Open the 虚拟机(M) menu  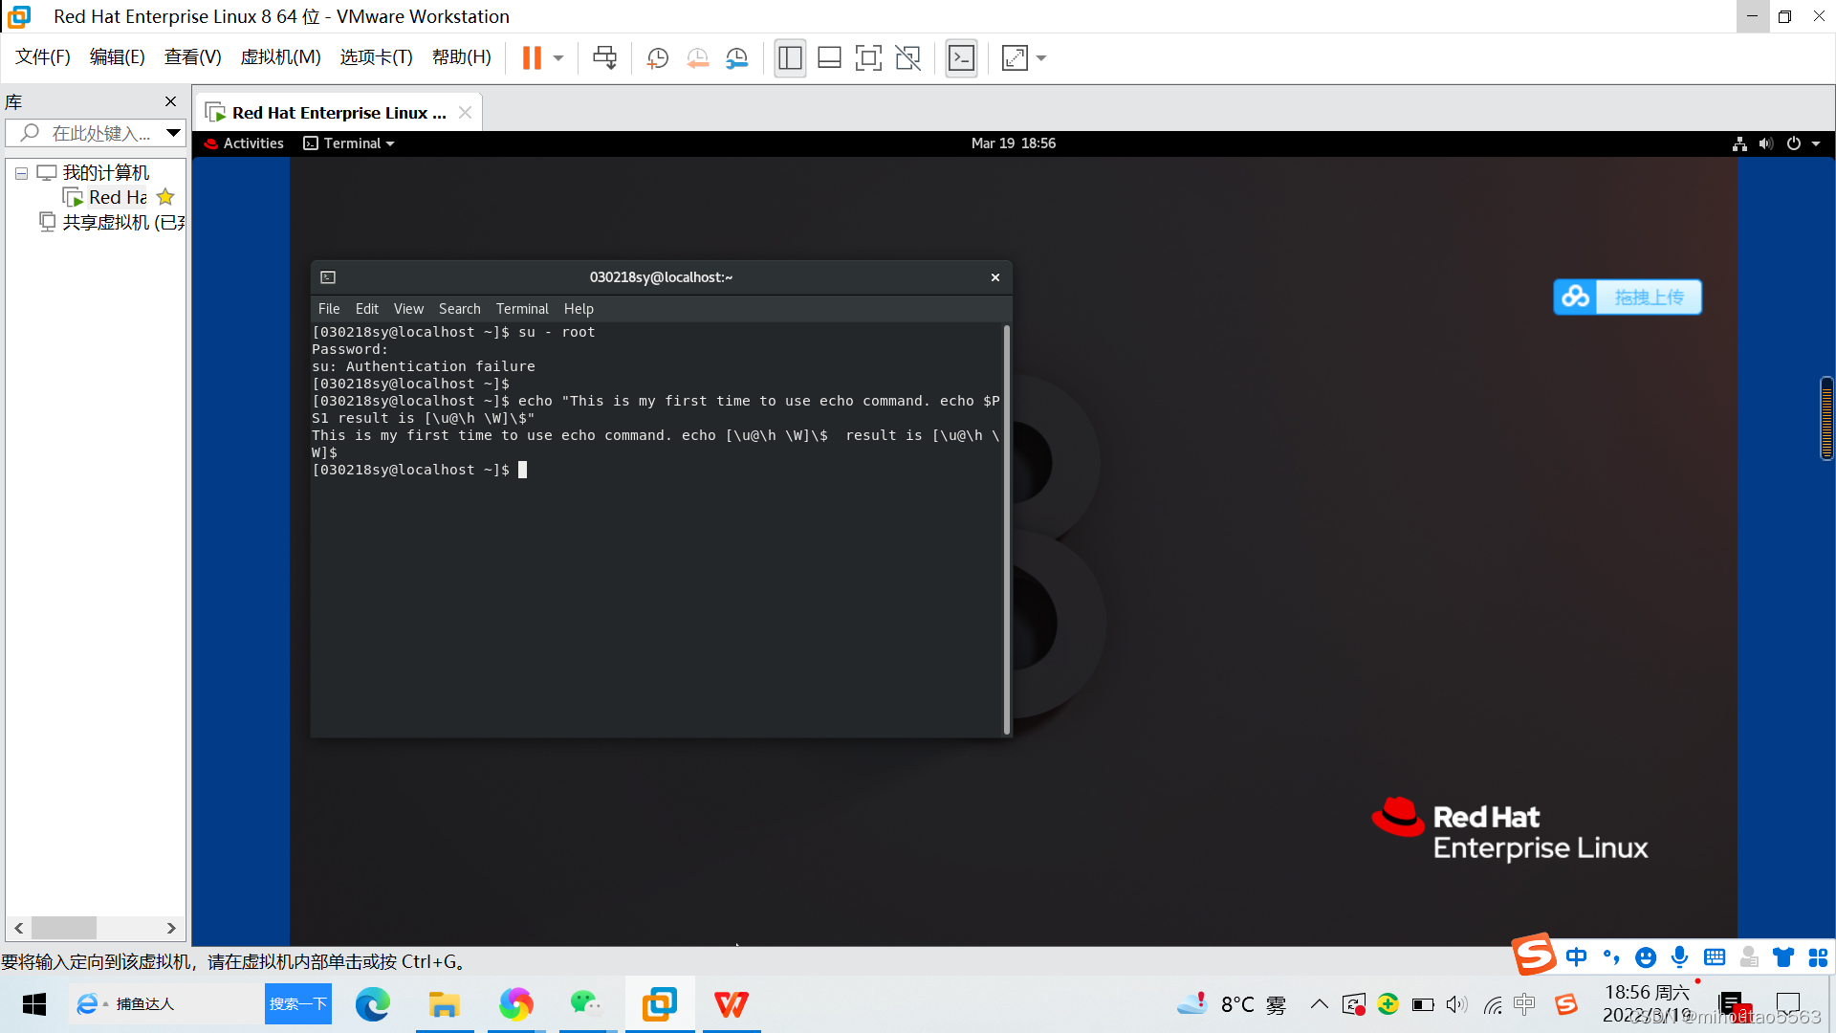coord(279,56)
